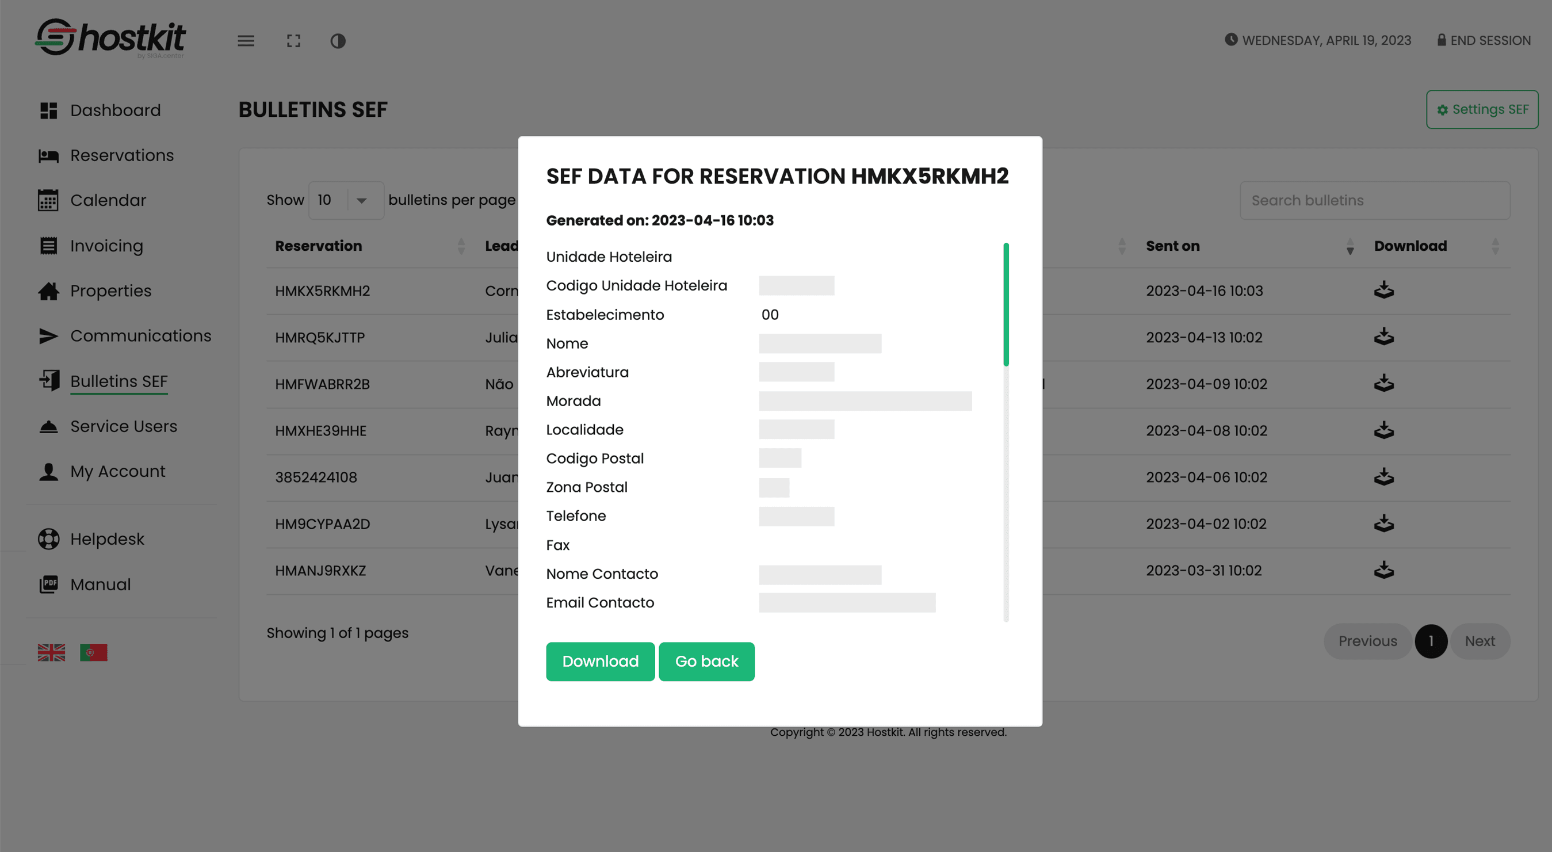This screenshot has width=1552, height=852.
Task: Download the HMANJ9RXKZ bulletin via its download icon
Action: coord(1383,570)
